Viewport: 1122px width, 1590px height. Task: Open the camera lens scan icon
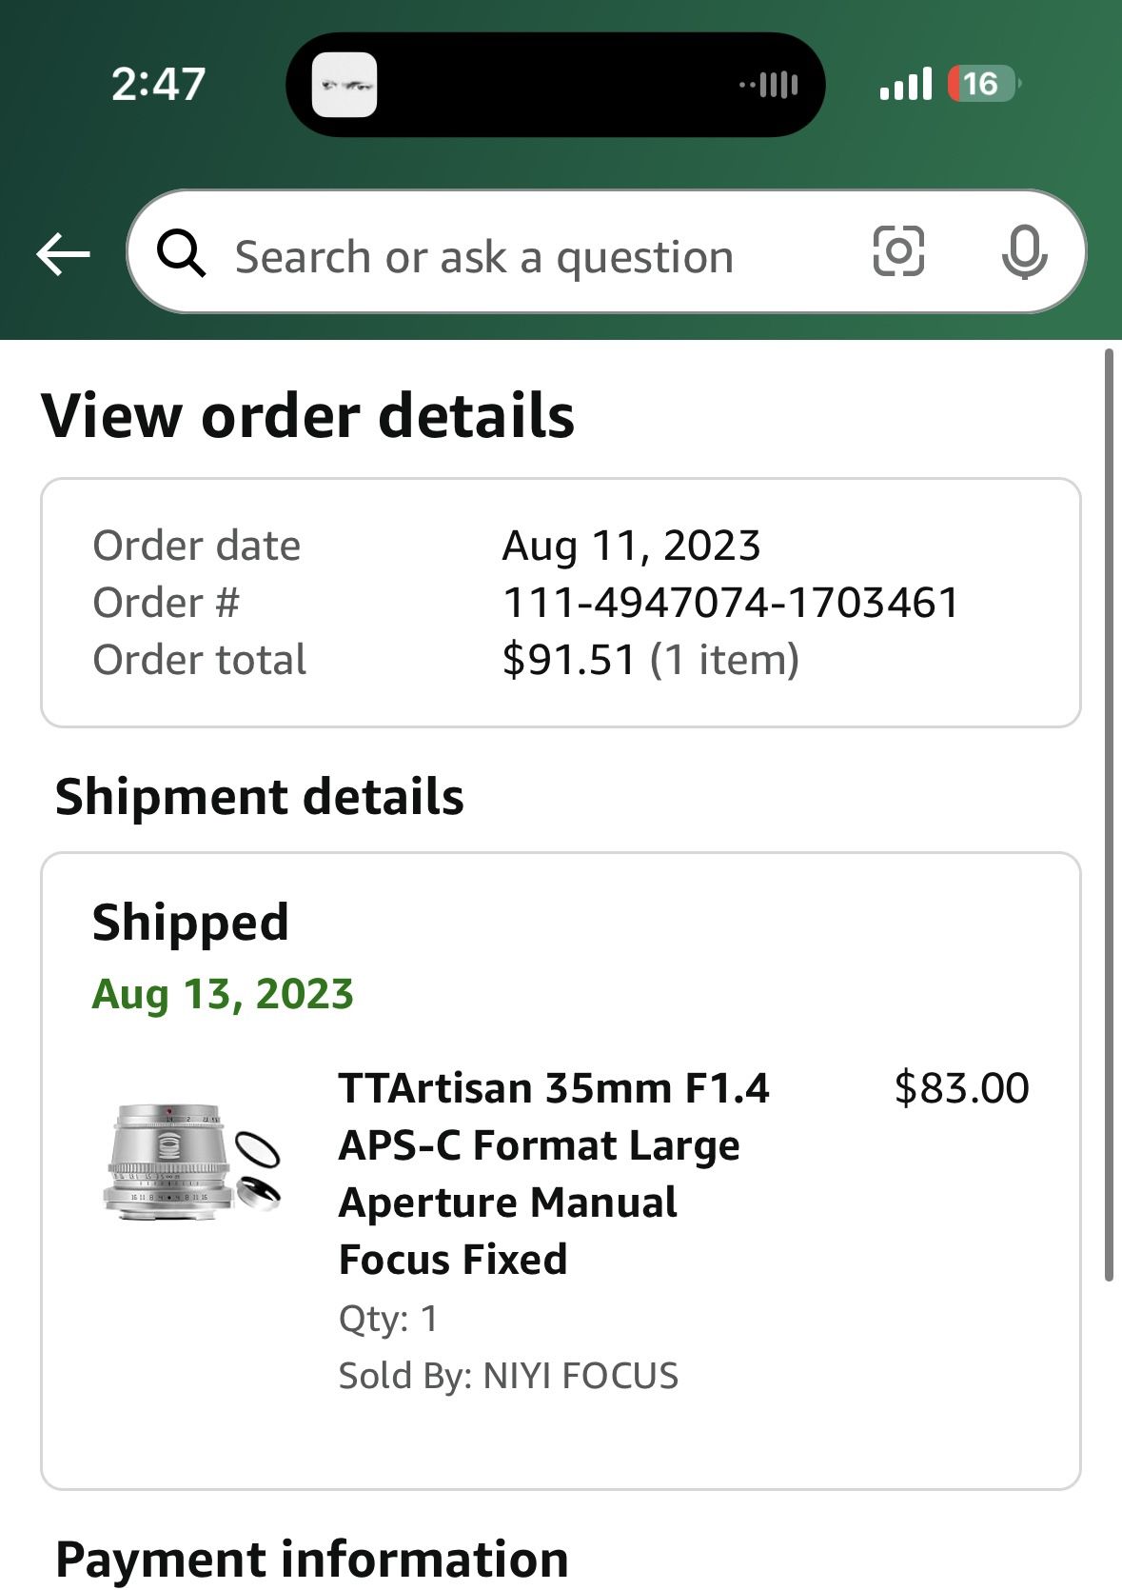coord(898,252)
